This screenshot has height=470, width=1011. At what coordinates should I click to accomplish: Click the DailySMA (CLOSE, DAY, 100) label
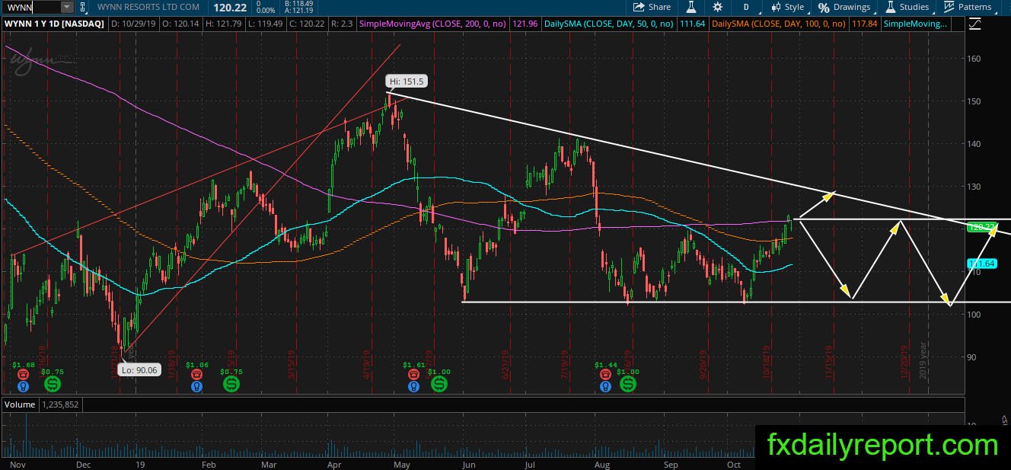(x=777, y=24)
